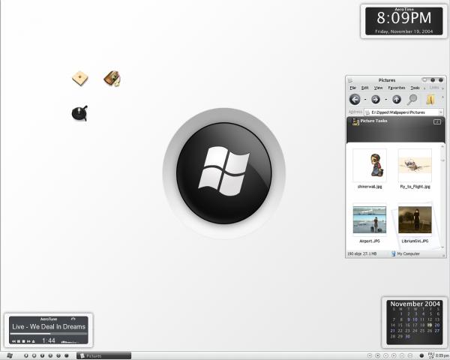Click the AeroTune eject button
Image resolution: width=450 pixels, height=360 pixels.
coord(33,341)
